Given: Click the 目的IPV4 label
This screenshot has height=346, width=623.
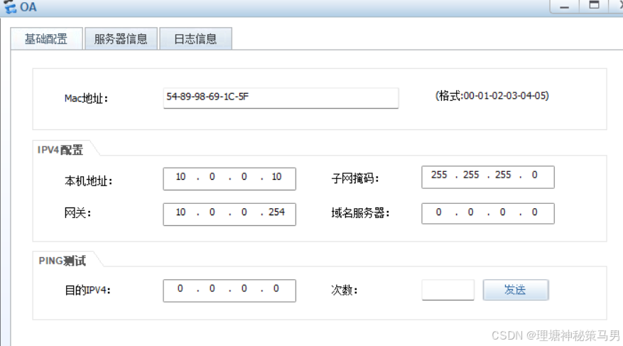Looking at the screenshot, I should tap(87, 290).
